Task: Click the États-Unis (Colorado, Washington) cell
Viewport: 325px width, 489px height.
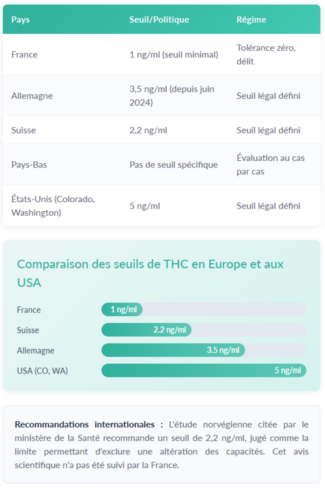Action: (53, 206)
